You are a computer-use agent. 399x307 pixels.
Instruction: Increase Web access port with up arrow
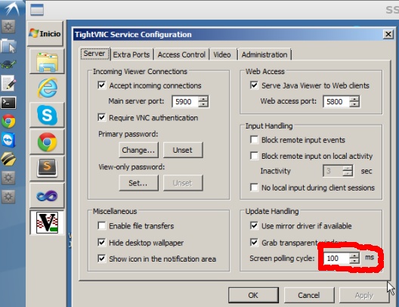(x=354, y=99)
